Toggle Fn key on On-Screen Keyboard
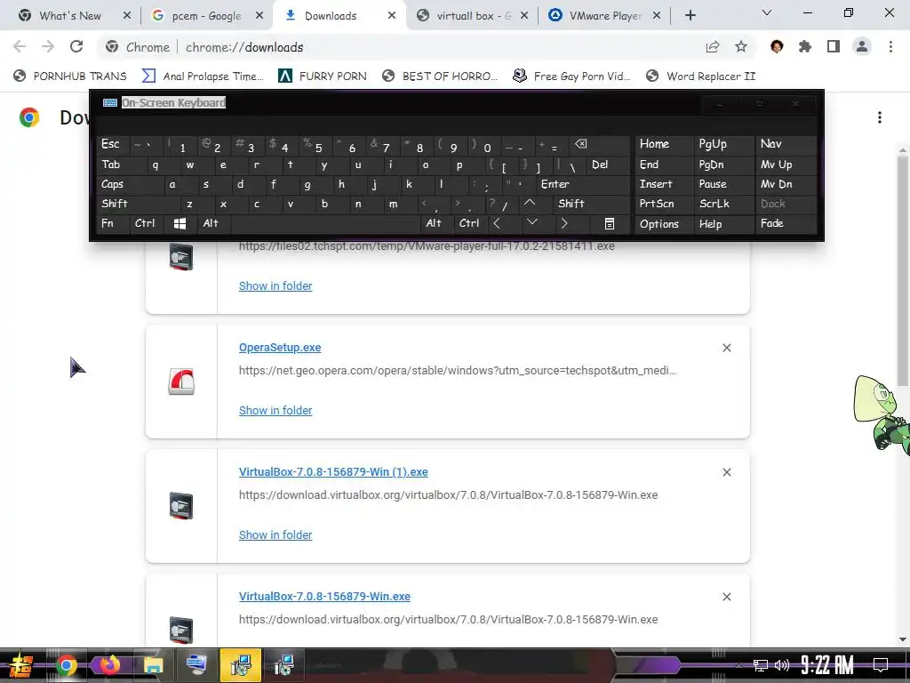 coord(113,223)
